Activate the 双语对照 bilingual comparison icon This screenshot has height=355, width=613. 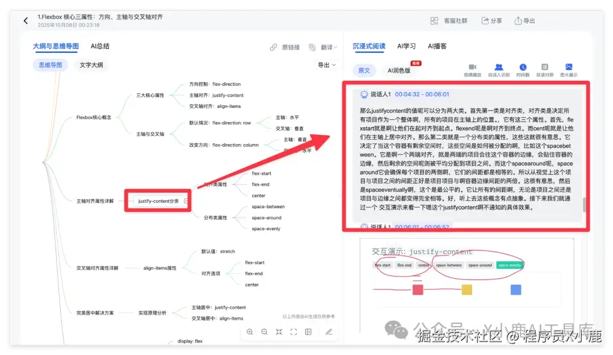coord(544,68)
